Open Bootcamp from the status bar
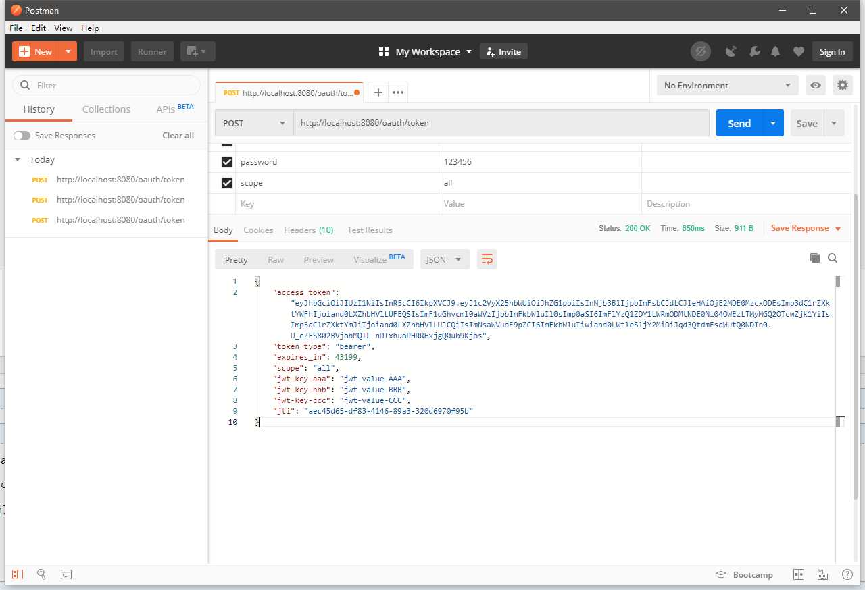865x590 pixels. point(745,574)
